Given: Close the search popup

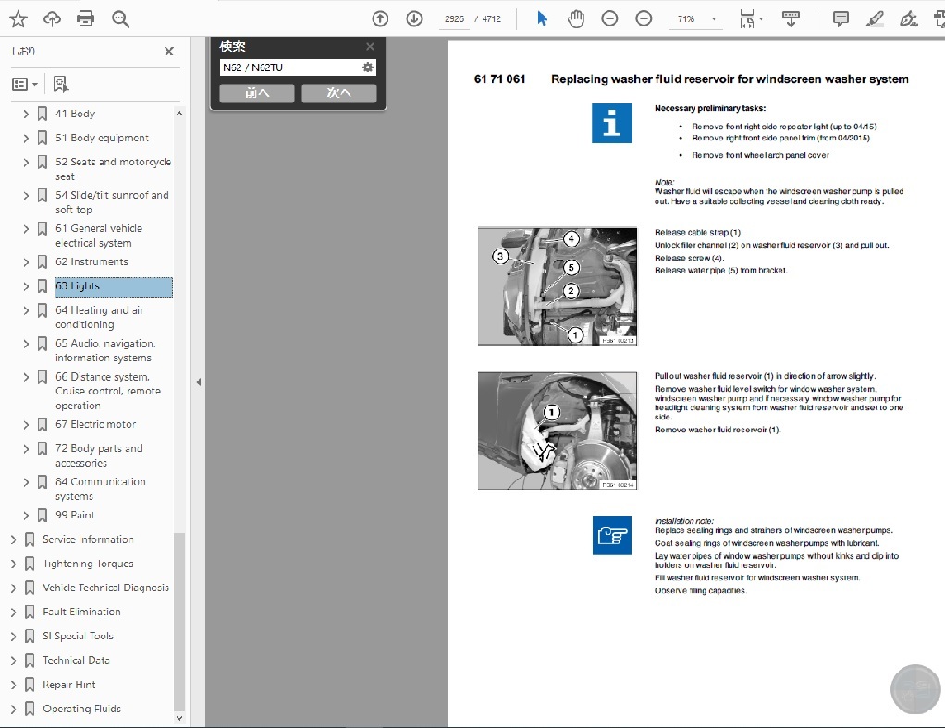Looking at the screenshot, I should click(370, 46).
